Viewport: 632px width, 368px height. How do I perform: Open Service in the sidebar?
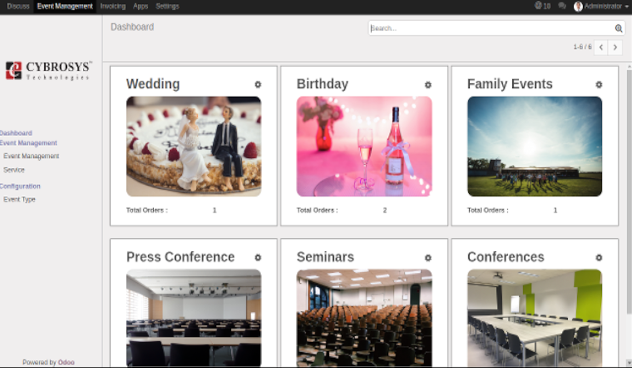[x=14, y=170]
